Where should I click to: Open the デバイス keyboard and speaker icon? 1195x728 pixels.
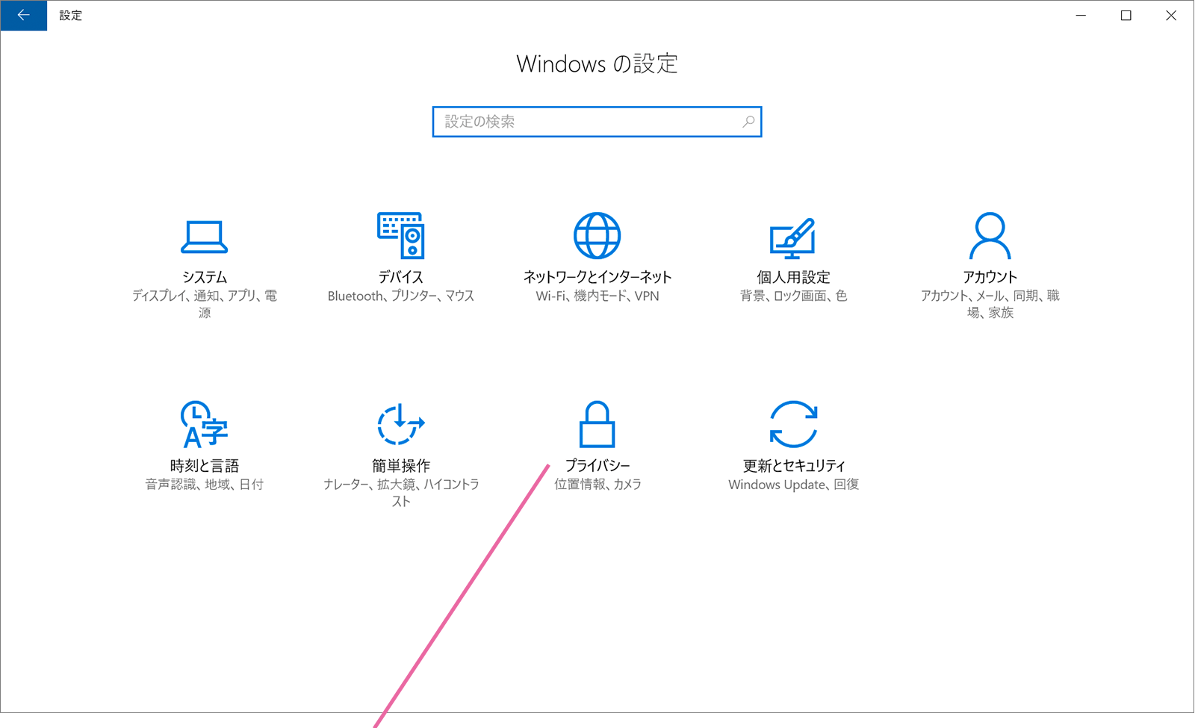point(401,236)
